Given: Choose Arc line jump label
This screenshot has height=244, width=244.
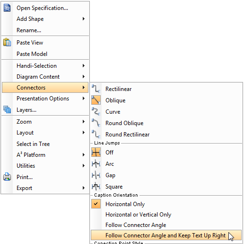Looking at the screenshot, I should click(110, 164).
